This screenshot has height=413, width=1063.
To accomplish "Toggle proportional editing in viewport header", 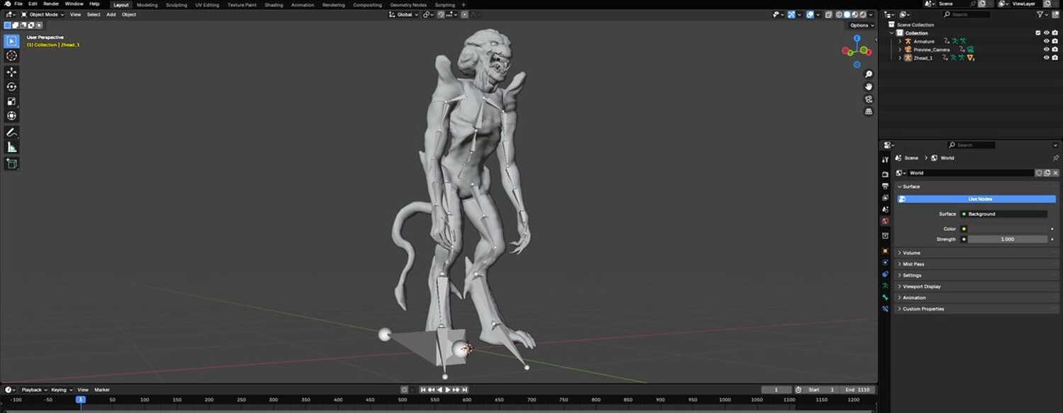I will click(x=463, y=14).
